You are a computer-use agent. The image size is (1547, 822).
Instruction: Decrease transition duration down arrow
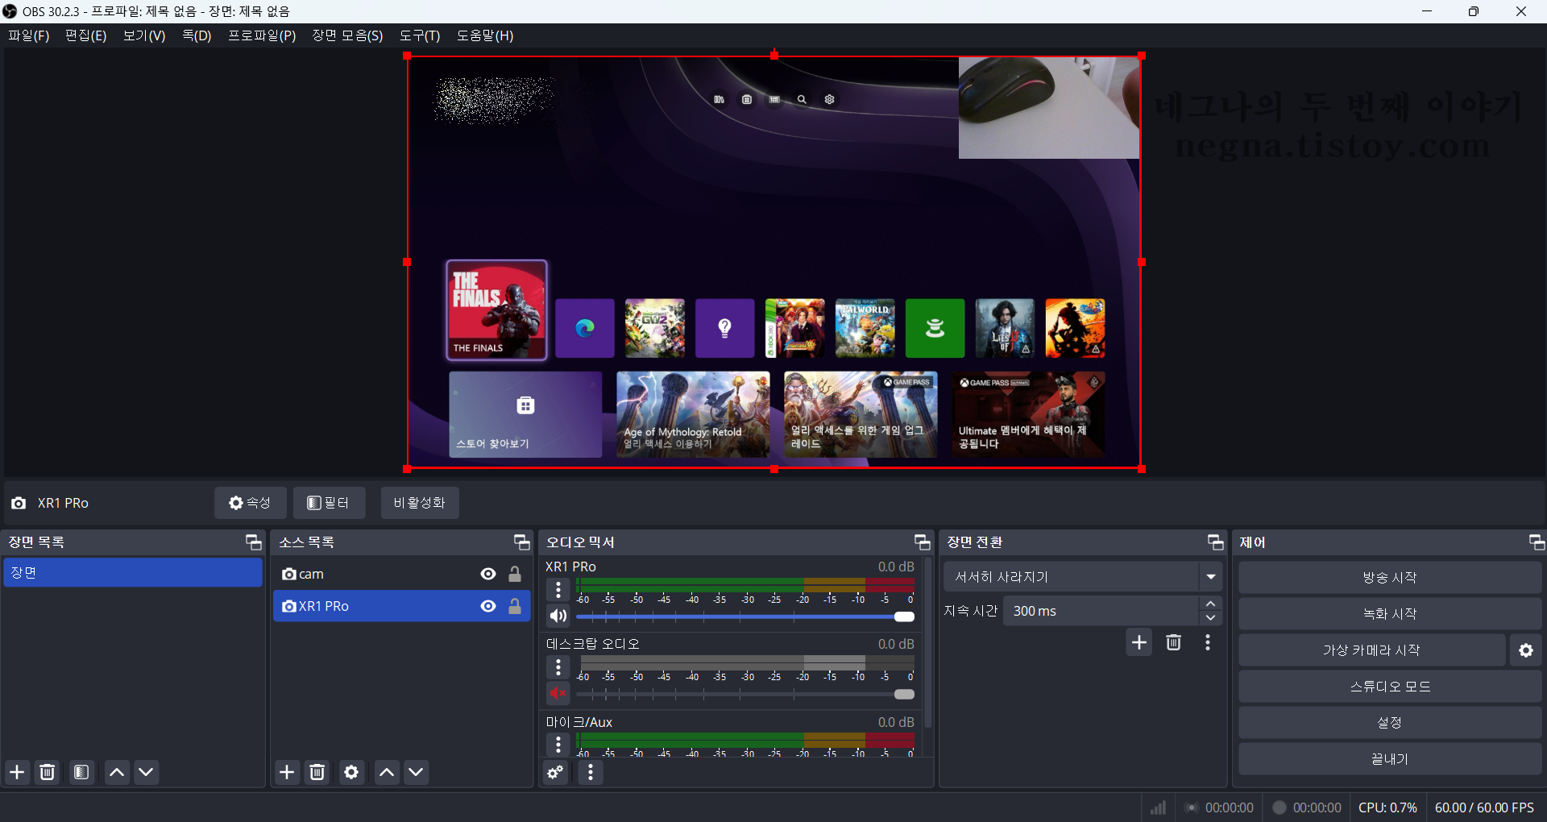(1210, 618)
